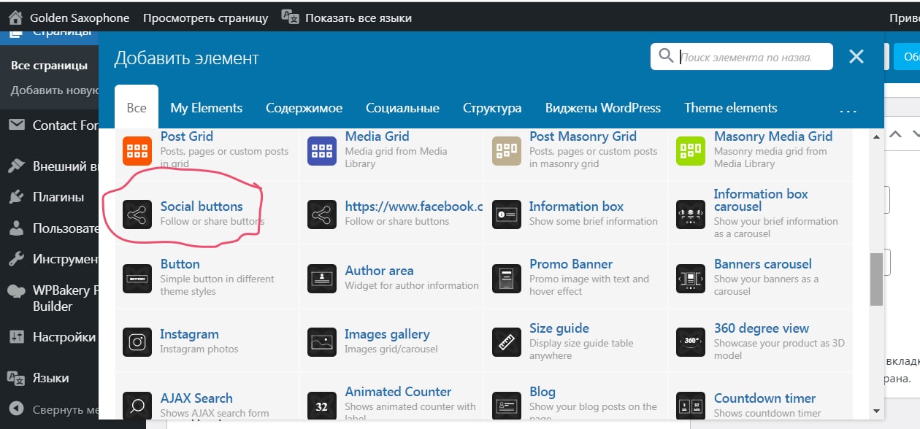The image size is (920, 429).
Task: Add the Banners carousel element
Action: coord(760,278)
